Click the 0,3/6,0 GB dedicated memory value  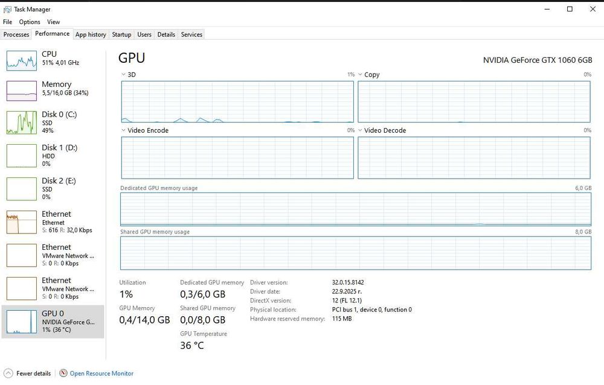pos(202,294)
